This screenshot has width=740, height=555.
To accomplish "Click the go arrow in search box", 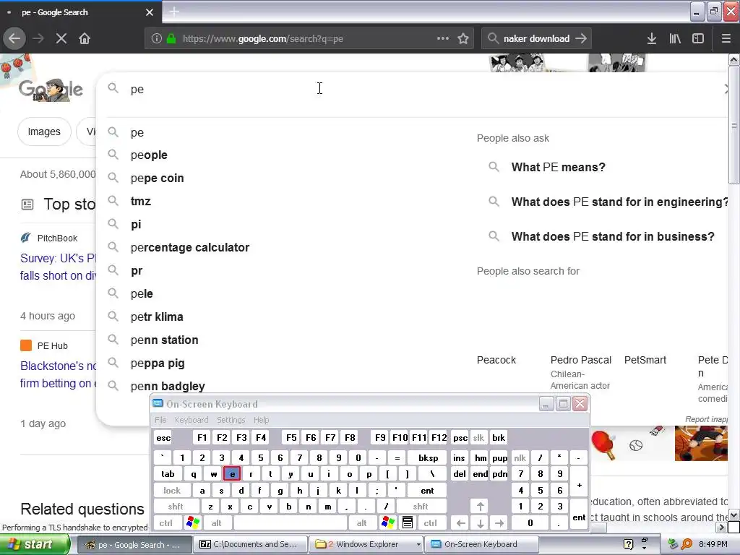I will pos(582,39).
